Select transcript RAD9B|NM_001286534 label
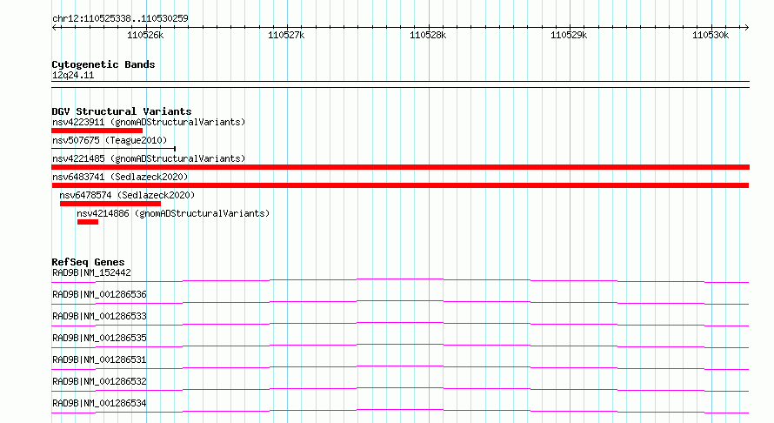 [x=99, y=403]
